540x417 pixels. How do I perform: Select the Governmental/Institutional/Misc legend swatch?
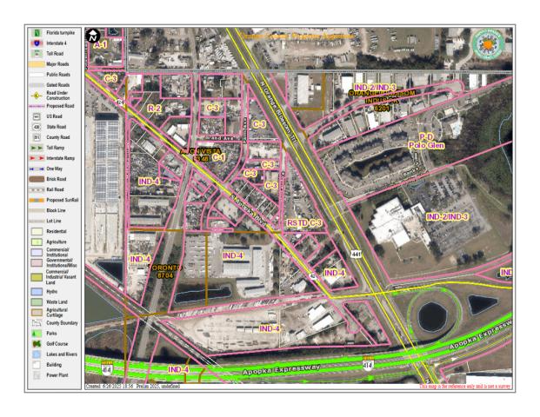37,263
